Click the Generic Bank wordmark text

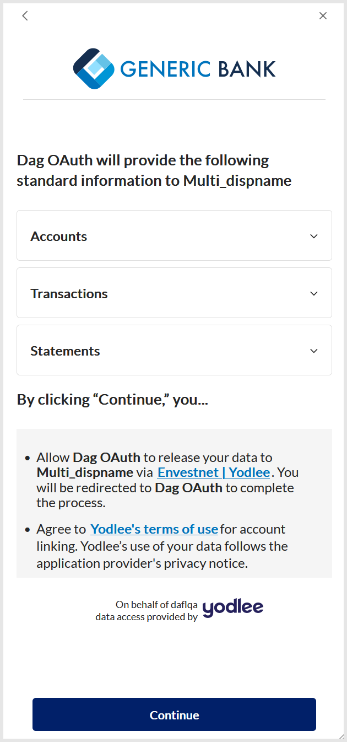tap(197, 69)
